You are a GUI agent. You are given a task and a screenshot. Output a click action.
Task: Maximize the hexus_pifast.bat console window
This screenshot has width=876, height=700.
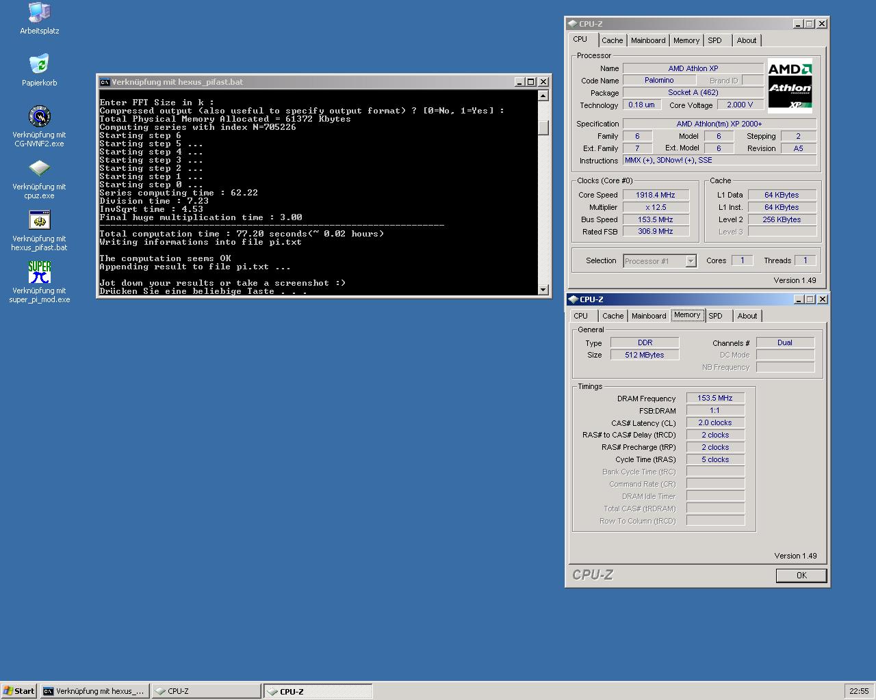(x=530, y=82)
